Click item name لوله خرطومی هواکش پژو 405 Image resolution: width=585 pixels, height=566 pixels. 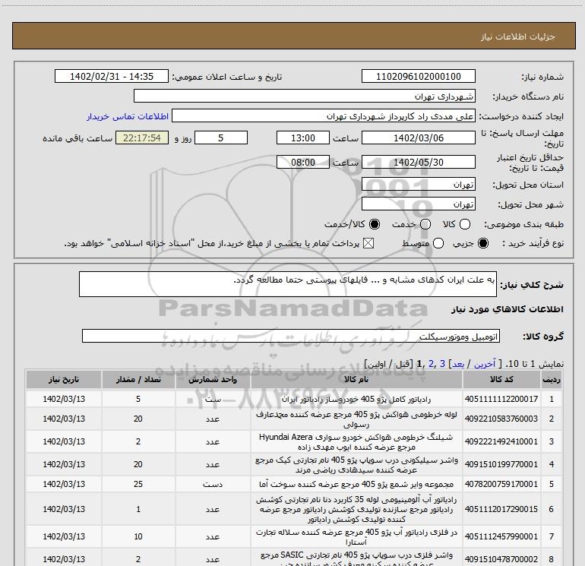coord(356,419)
